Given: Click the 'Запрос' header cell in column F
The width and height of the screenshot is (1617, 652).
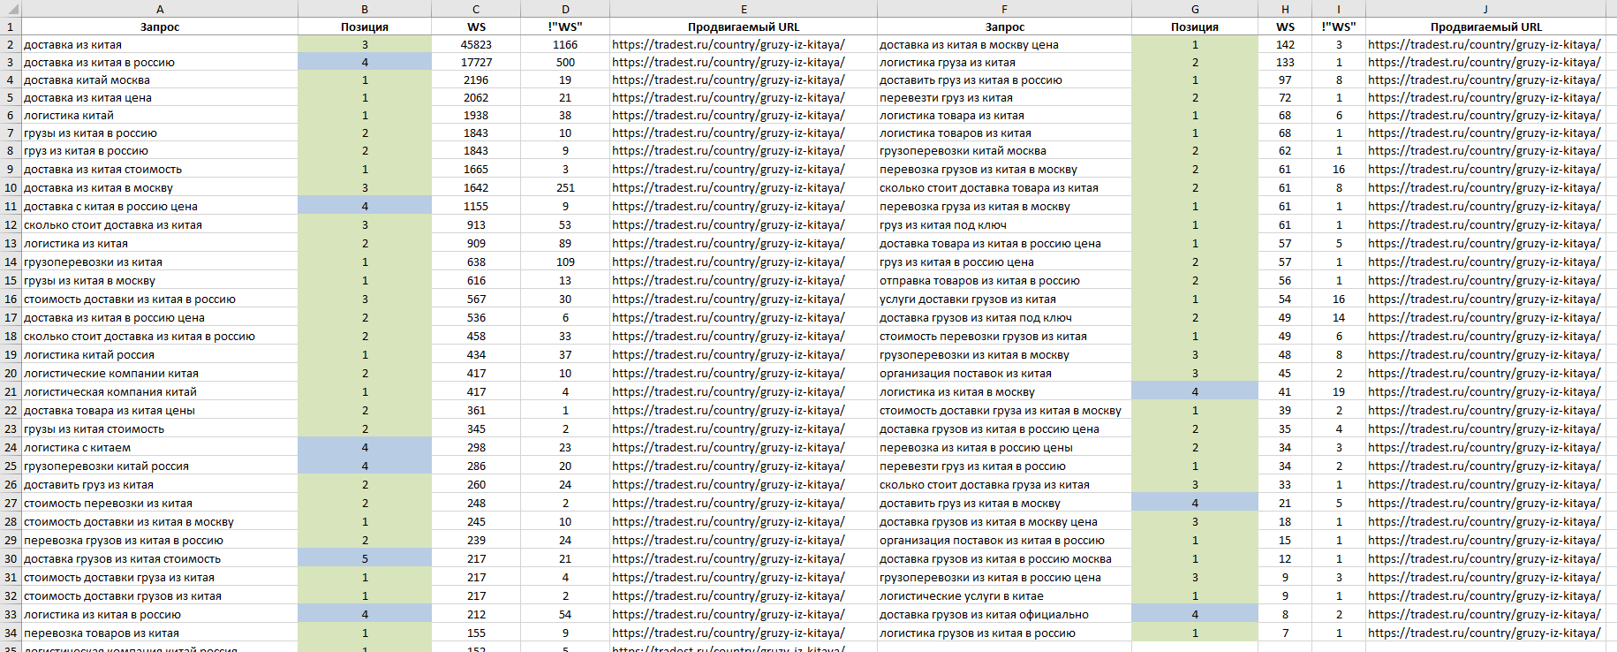Looking at the screenshot, I should (x=1004, y=27).
